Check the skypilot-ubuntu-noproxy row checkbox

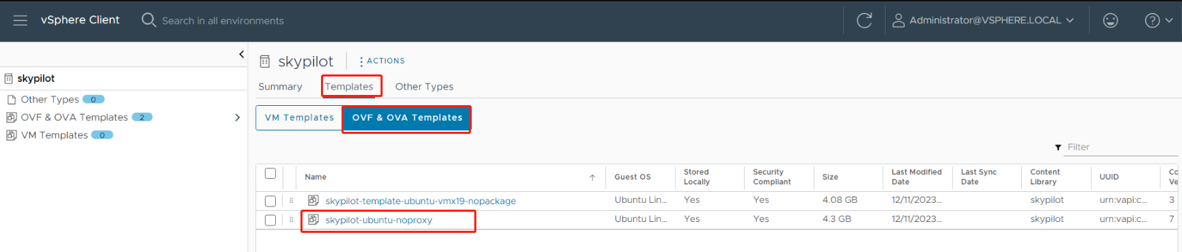click(x=270, y=220)
